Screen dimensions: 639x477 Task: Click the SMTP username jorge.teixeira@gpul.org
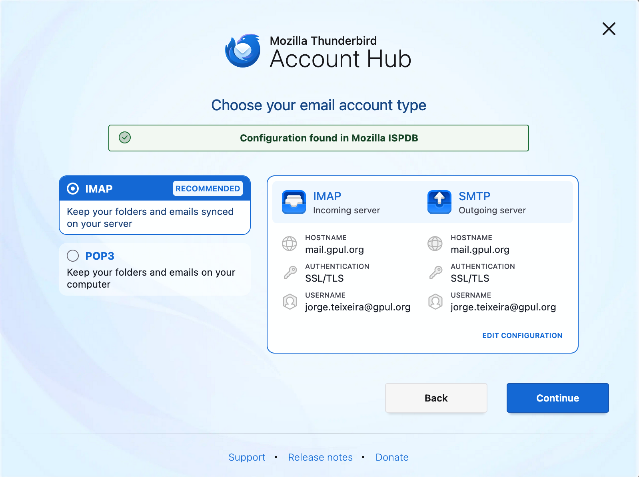tap(503, 307)
